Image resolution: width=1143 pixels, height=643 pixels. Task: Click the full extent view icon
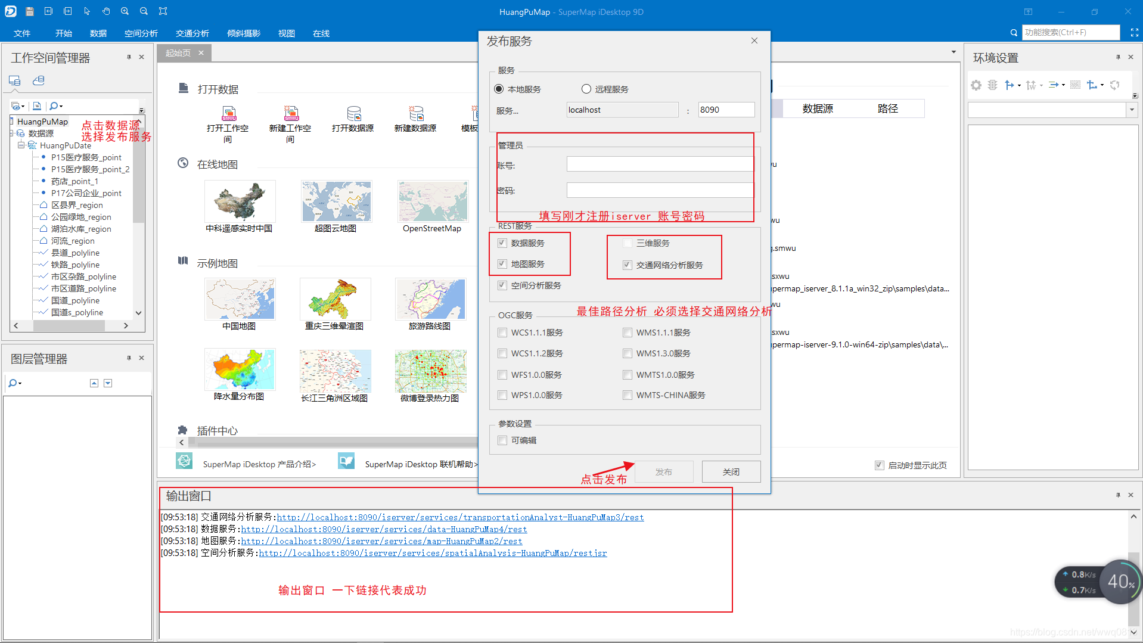[163, 11]
